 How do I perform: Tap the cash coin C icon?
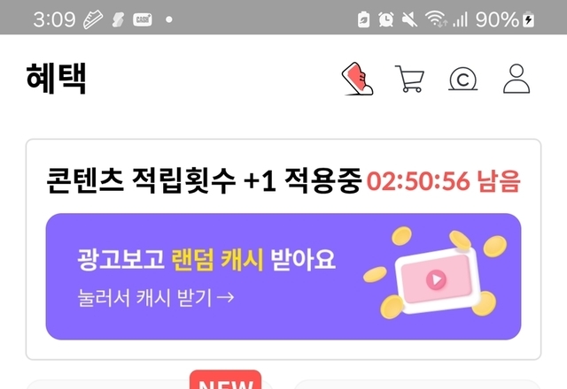462,79
